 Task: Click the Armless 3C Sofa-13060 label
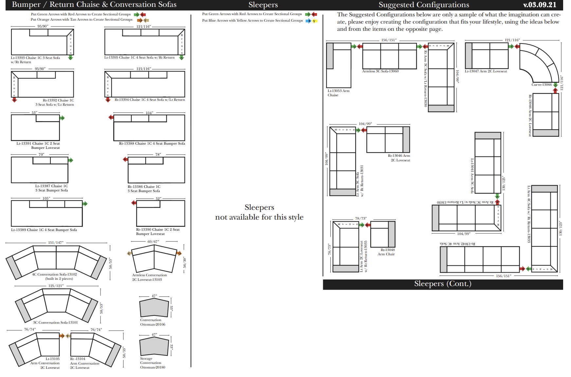coord(380,71)
